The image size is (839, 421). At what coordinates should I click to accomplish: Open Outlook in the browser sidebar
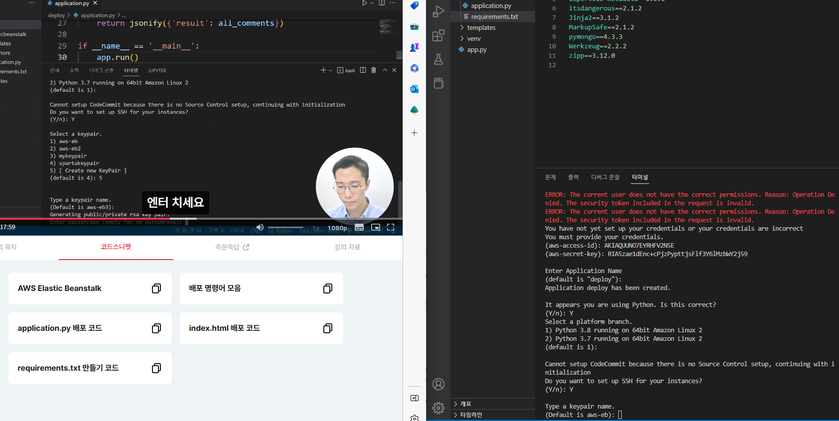[415, 89]
